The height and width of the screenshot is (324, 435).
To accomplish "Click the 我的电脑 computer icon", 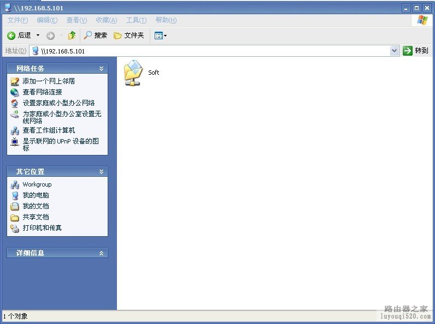I will 14,195.
